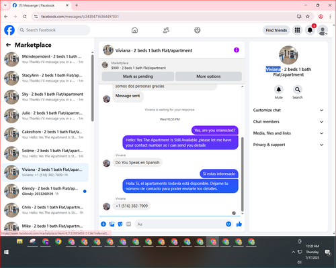Image resolution: width=336 pixels, height=268 pixels.
Task: Click Viviana's large profile thumbnail
Action: point(288,55)
